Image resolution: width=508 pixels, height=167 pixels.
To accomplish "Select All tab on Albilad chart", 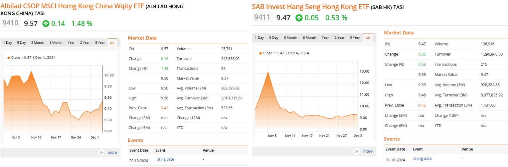I will pyautogui.click(x=112, y=42).
